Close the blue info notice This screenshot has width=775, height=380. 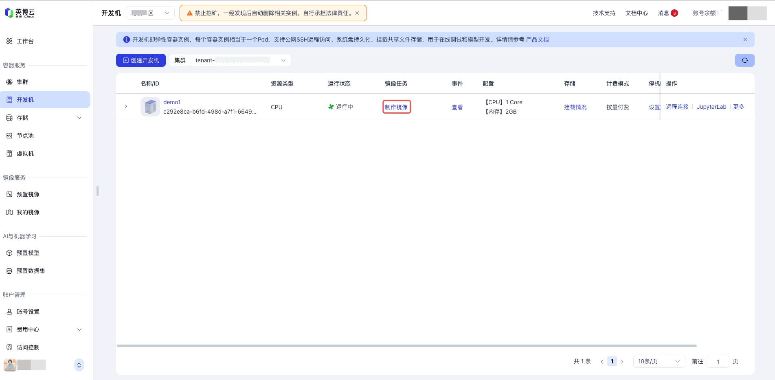[x=745, y=40]
